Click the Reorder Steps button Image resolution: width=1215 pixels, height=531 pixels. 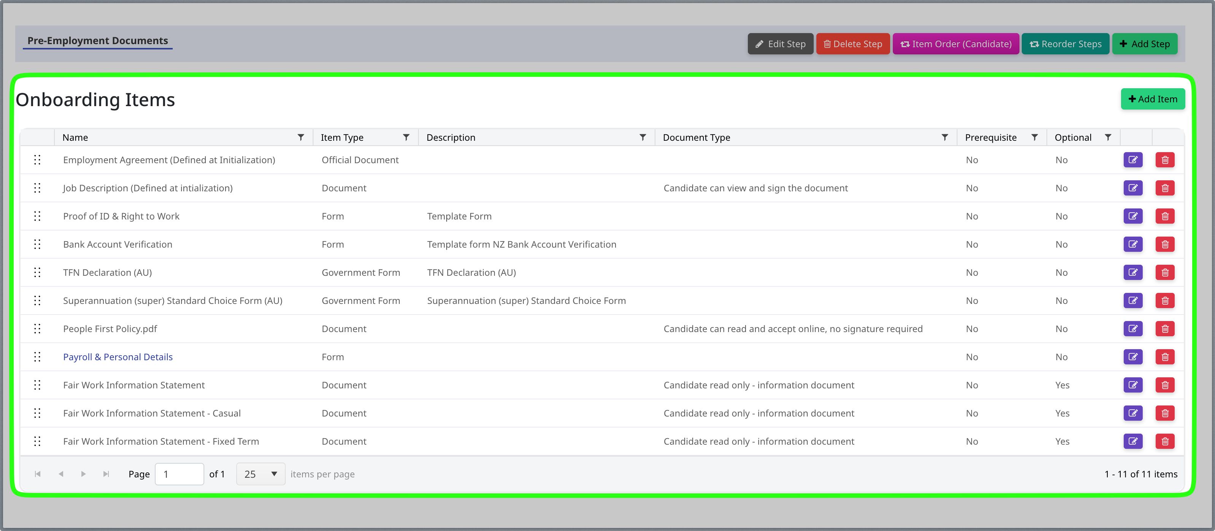pos(1066,44)
